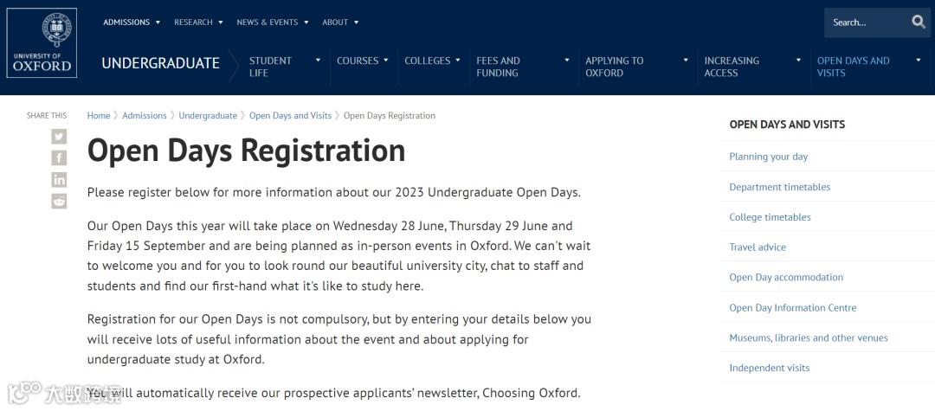Click the Open Days Registration page heading
935x411 pixels.
(246, 151)
